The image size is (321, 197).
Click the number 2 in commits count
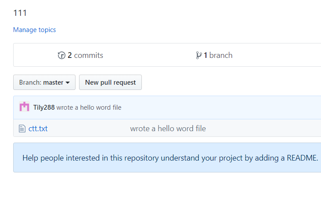70,55
